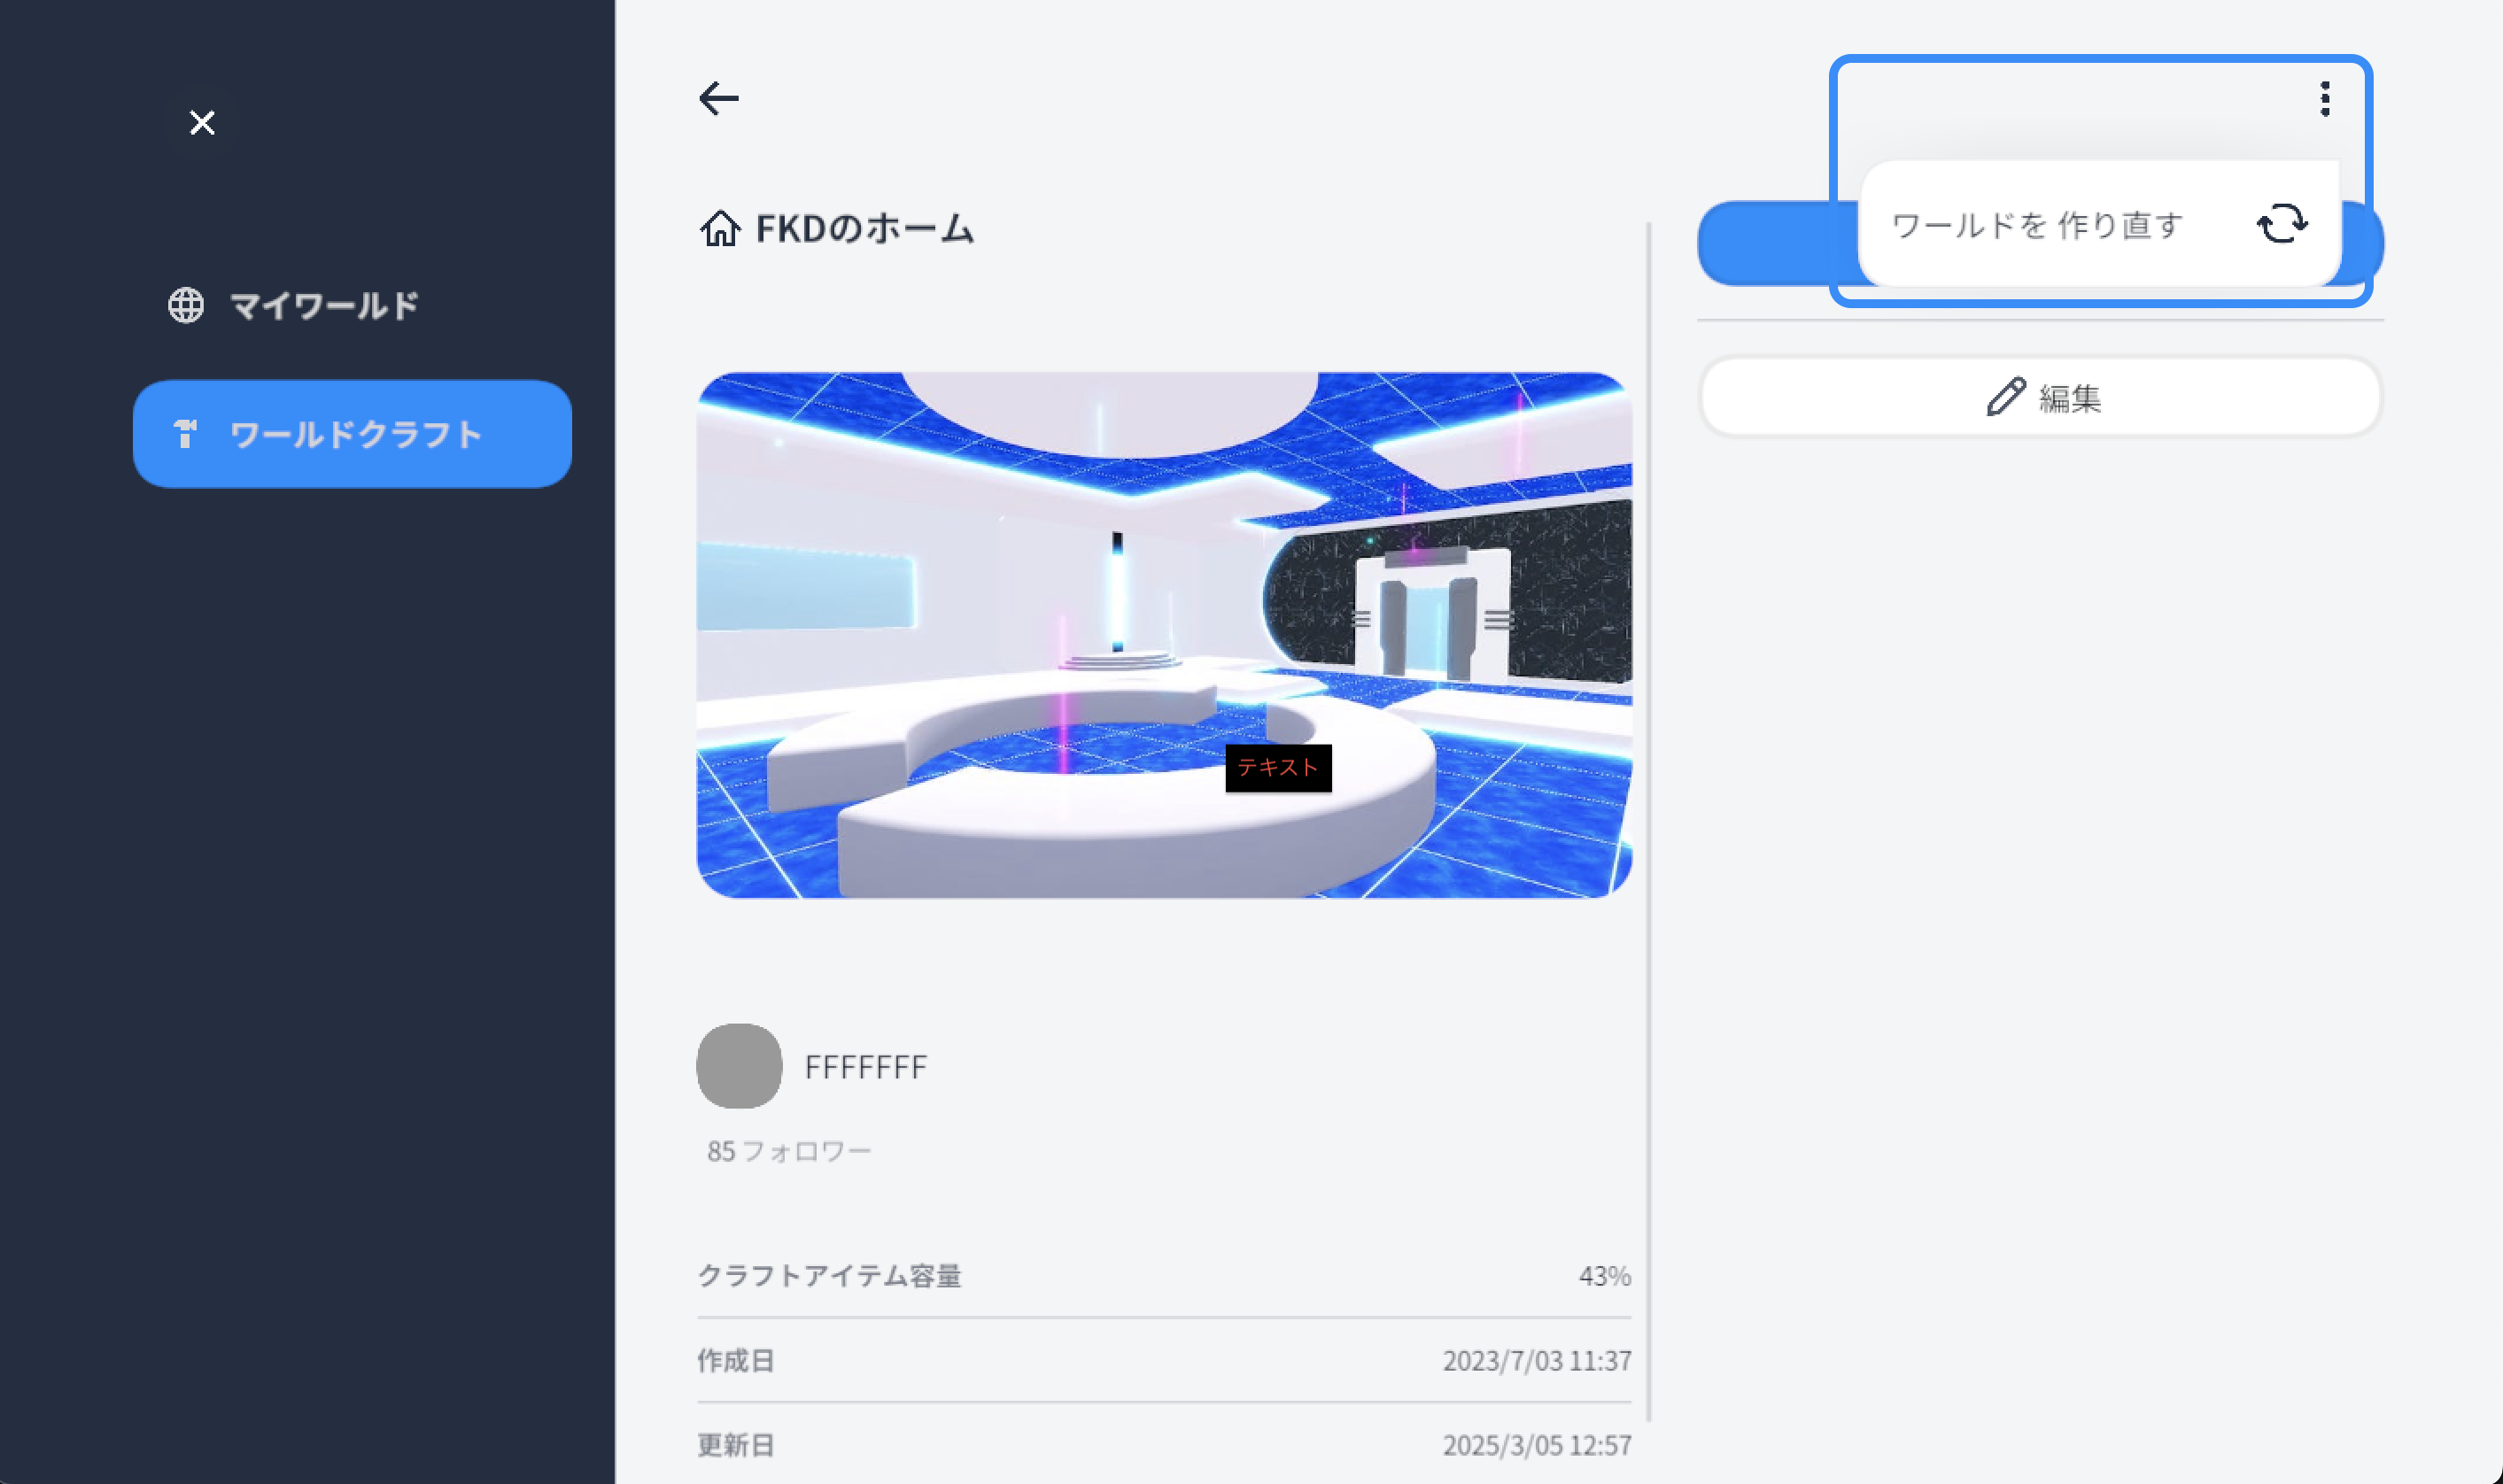Screen dimensions: 2503x1484
Task: Click the gray user avatar
Action: point(739,1065)
